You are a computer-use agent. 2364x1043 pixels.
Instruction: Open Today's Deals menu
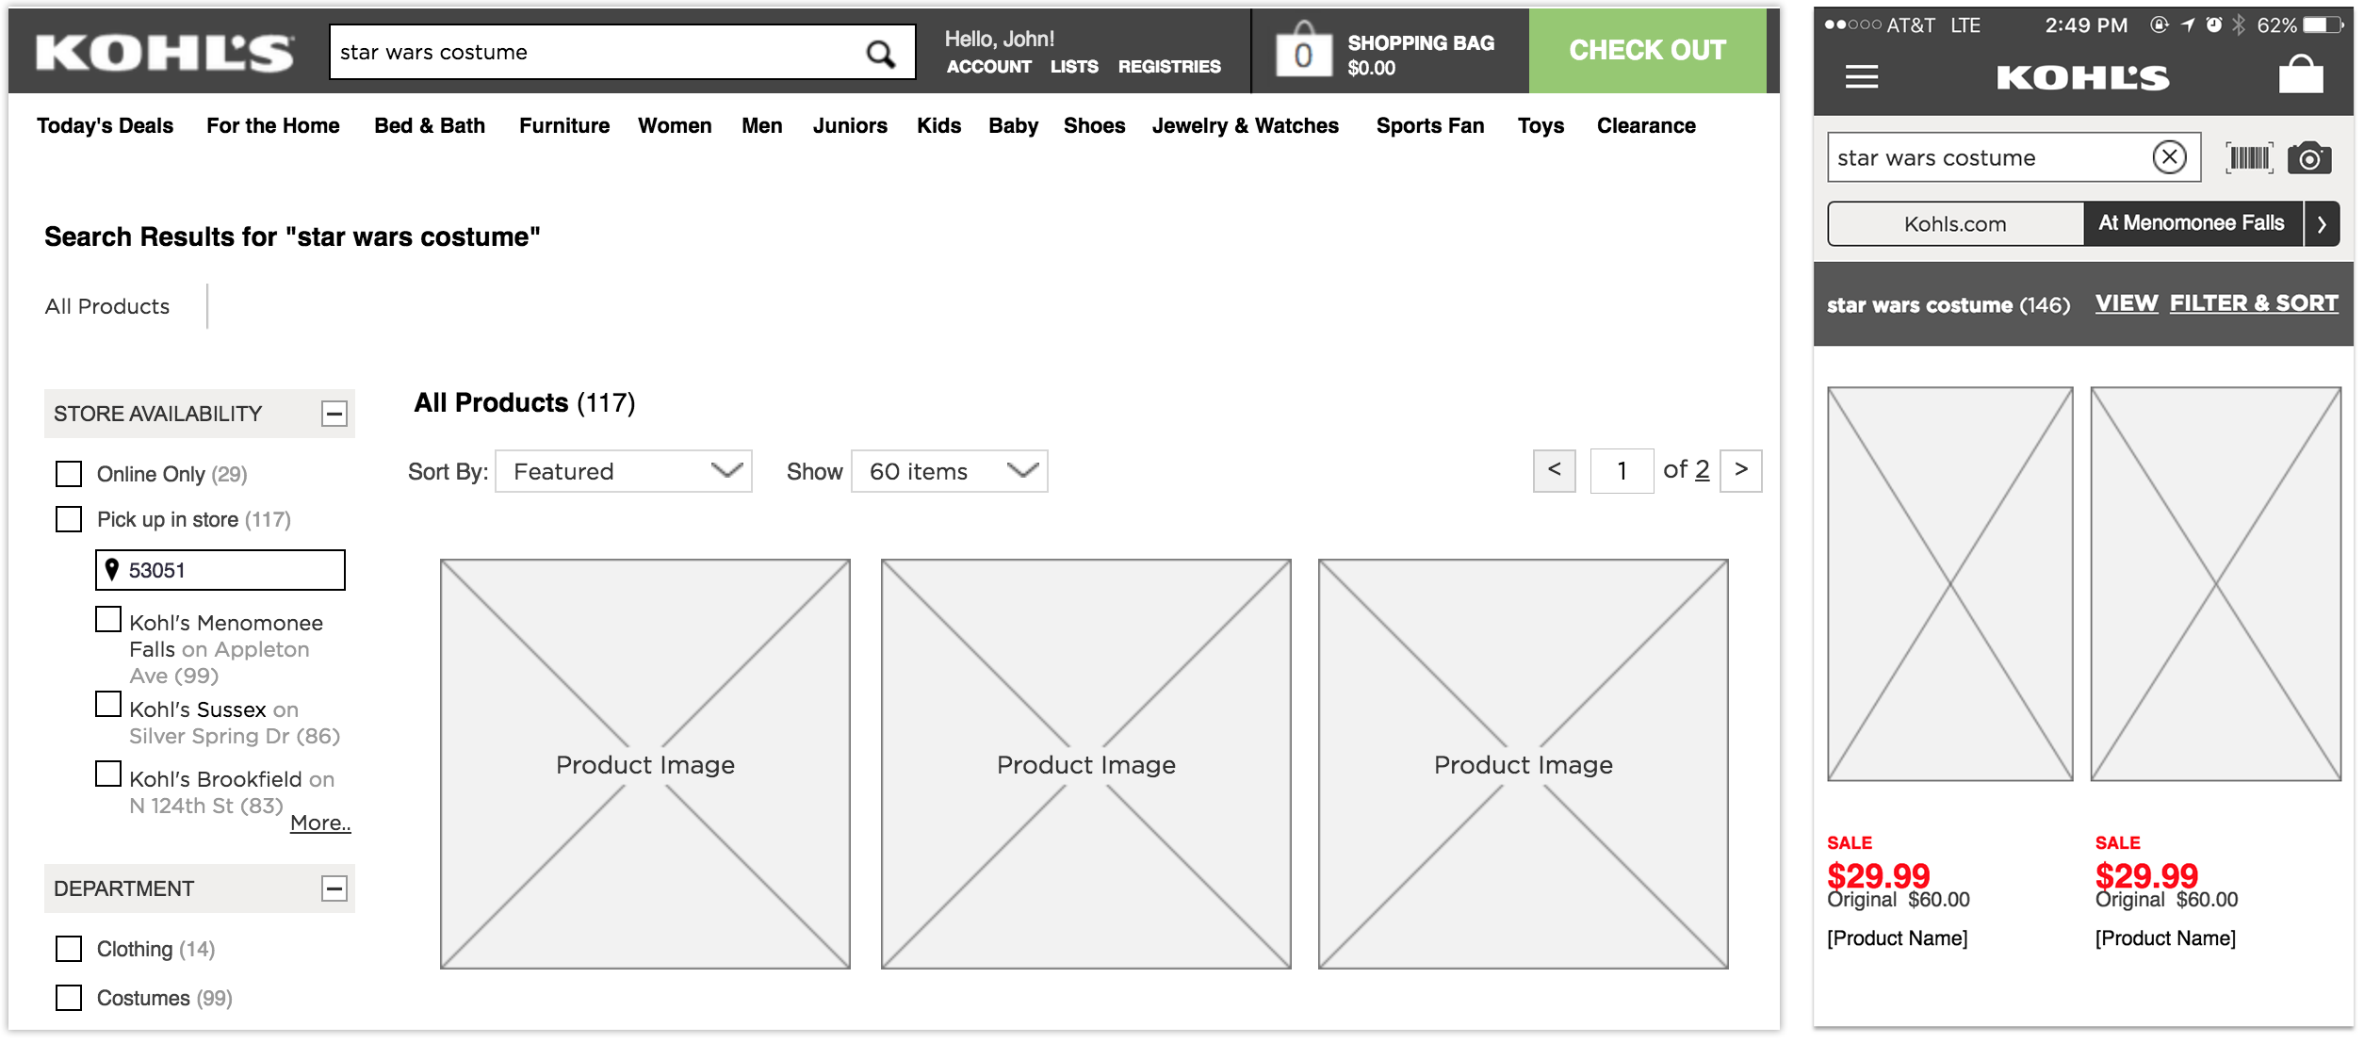105,125
